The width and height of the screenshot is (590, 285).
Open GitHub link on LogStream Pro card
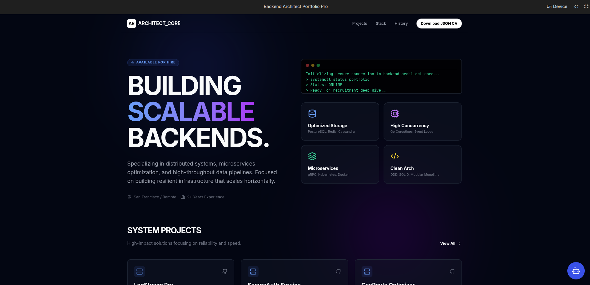click(x=225, y=271)
